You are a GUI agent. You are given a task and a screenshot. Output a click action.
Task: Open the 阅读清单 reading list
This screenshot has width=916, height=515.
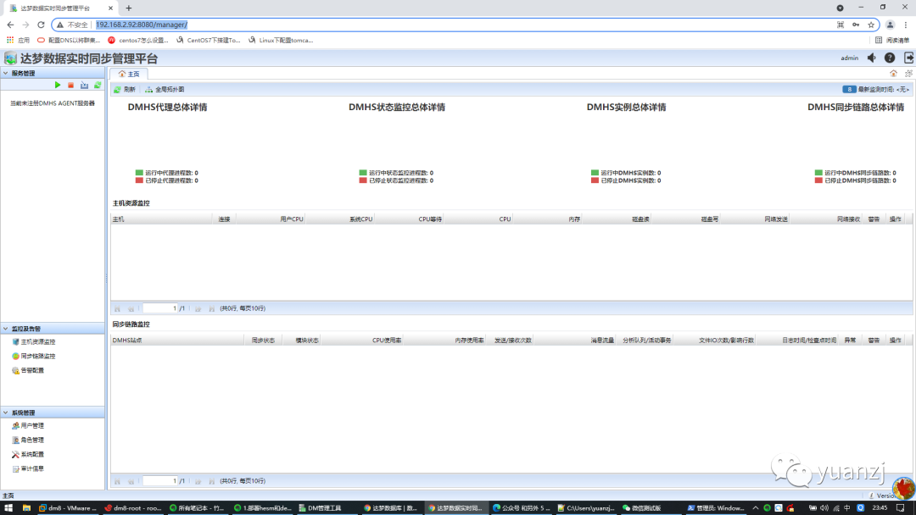pyautogui.click(x=892, y=41)
